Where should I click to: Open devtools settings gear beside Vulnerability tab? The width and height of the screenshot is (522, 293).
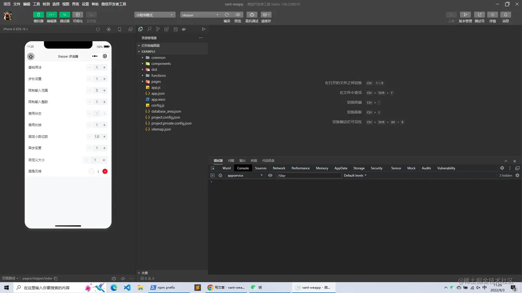[x=502, y=168]
